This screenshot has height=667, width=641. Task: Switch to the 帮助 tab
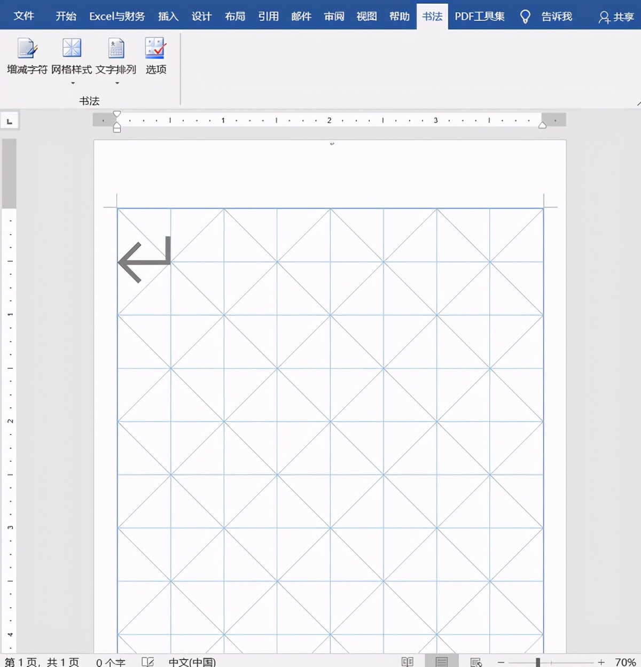tap(399, 16)
